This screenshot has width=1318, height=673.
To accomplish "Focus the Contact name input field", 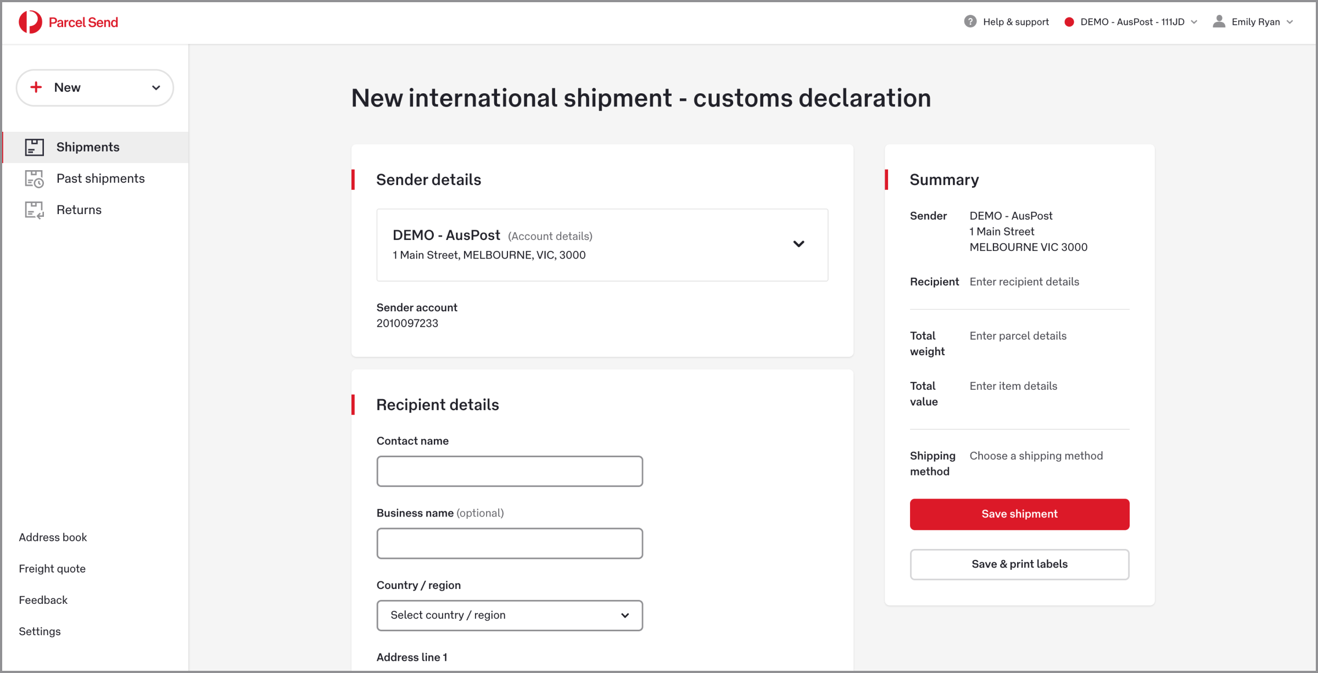I will [x=510, y=471].
